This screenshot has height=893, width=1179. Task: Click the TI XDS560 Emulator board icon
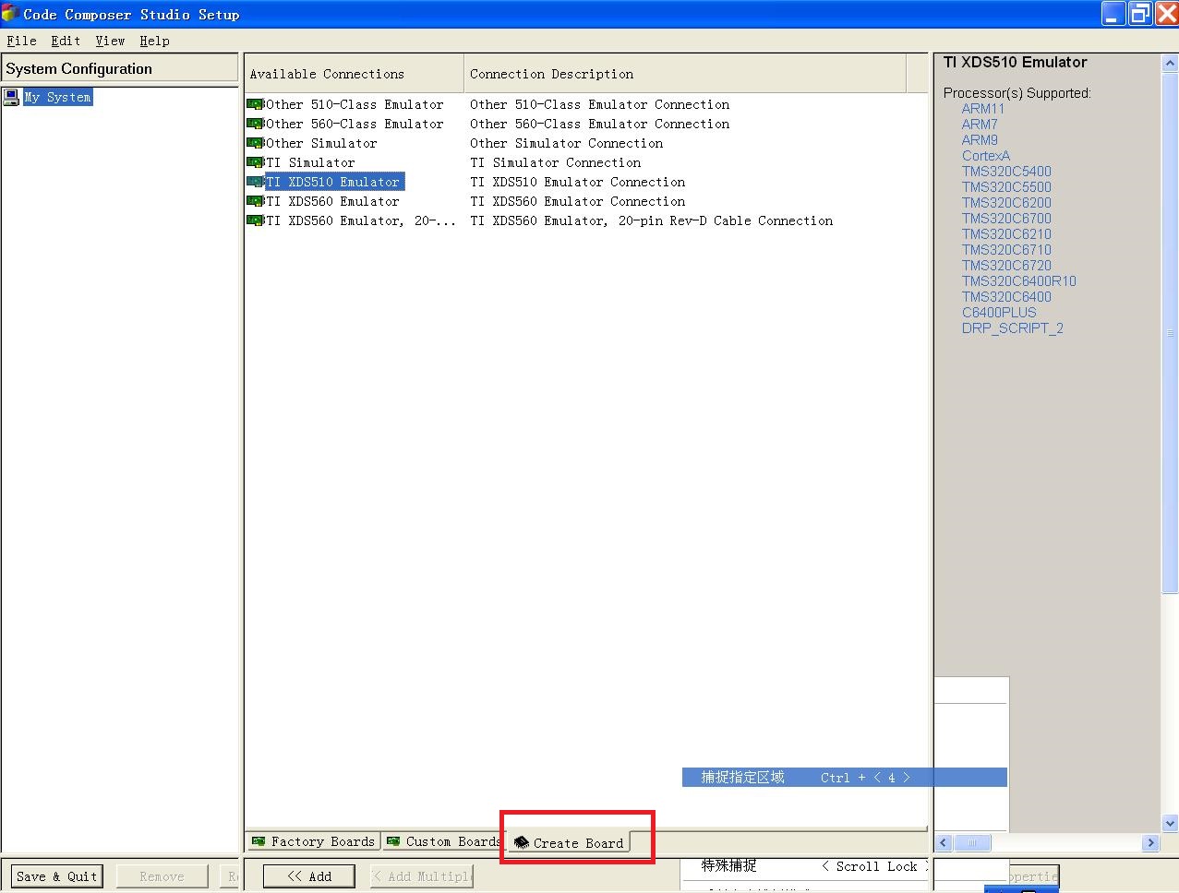pyautogui.click(x=255, y=201)
